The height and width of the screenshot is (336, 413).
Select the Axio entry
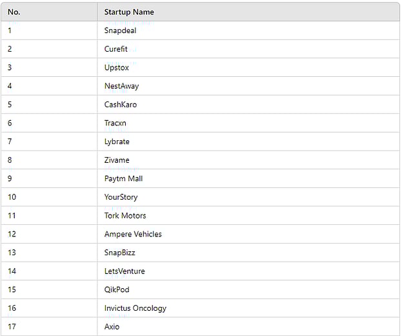[112, 327]
